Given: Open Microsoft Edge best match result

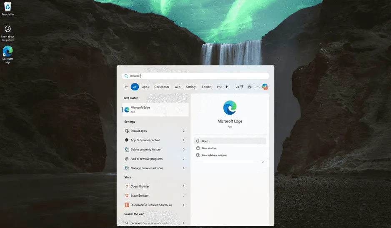Looking at the screenshot, I should click(155, 110).
